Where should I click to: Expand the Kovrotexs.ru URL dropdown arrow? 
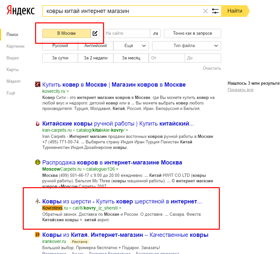click(x=120, y=208)
